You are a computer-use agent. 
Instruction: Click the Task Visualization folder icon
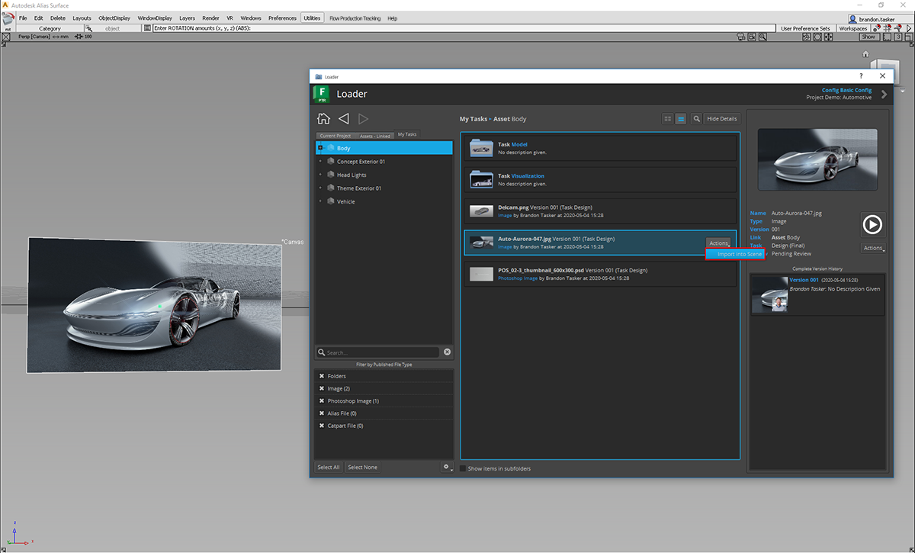481,179
